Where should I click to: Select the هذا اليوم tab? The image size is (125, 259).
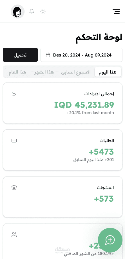[x=108, y=72]
